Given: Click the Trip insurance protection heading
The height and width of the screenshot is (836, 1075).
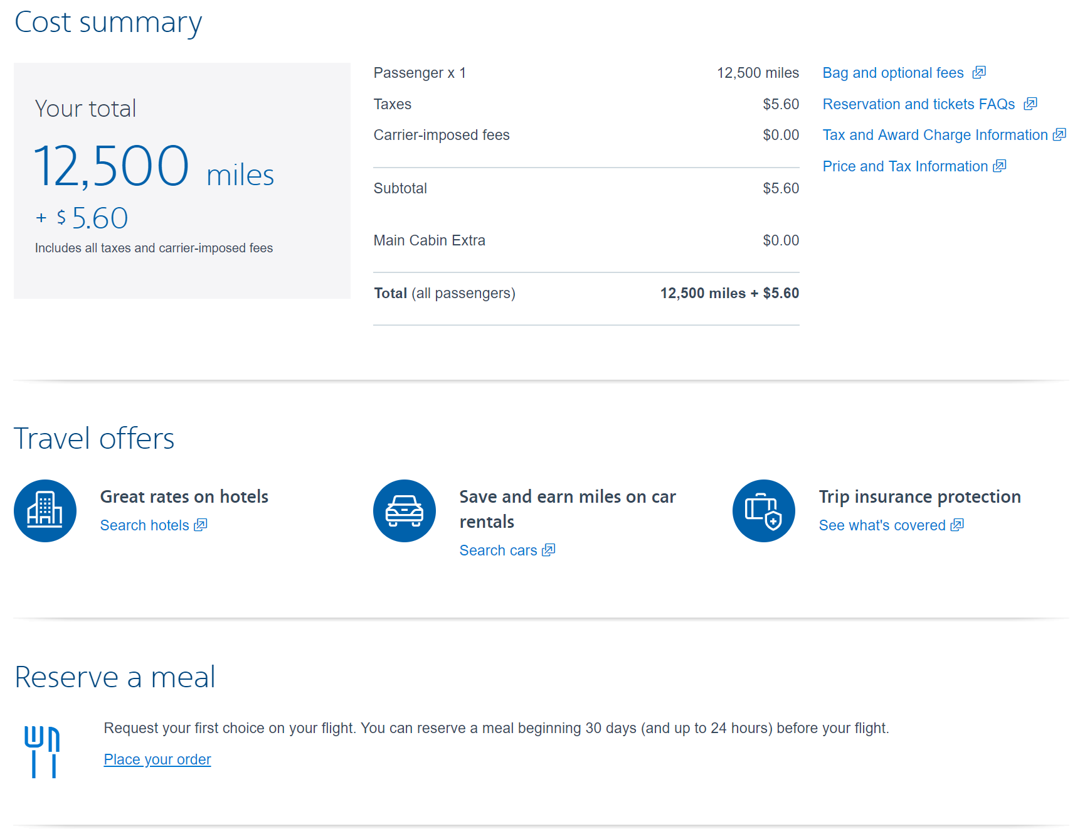Looking at the screenshot, I should coord(919,496).
